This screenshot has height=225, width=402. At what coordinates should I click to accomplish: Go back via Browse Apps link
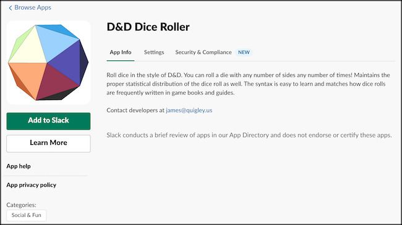tap(30, 7)
